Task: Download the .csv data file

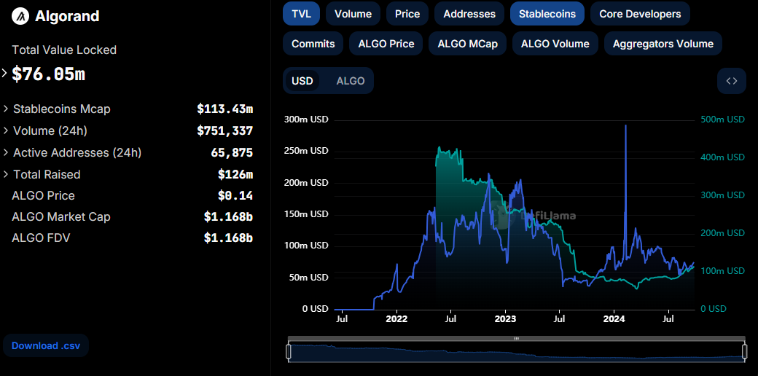Action: pos(46,345)
